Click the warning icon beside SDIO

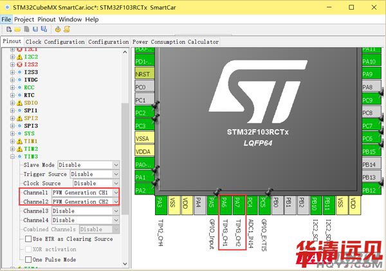[x=19, y=103]
